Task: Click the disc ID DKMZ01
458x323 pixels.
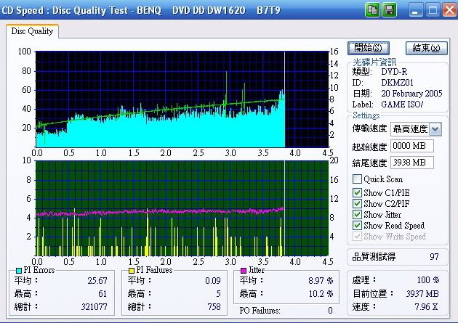Action: tap(397, 83)
